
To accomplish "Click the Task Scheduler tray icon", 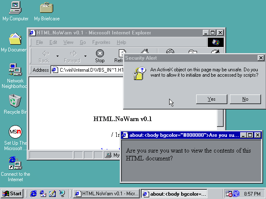I will click(x=229, y=194).
